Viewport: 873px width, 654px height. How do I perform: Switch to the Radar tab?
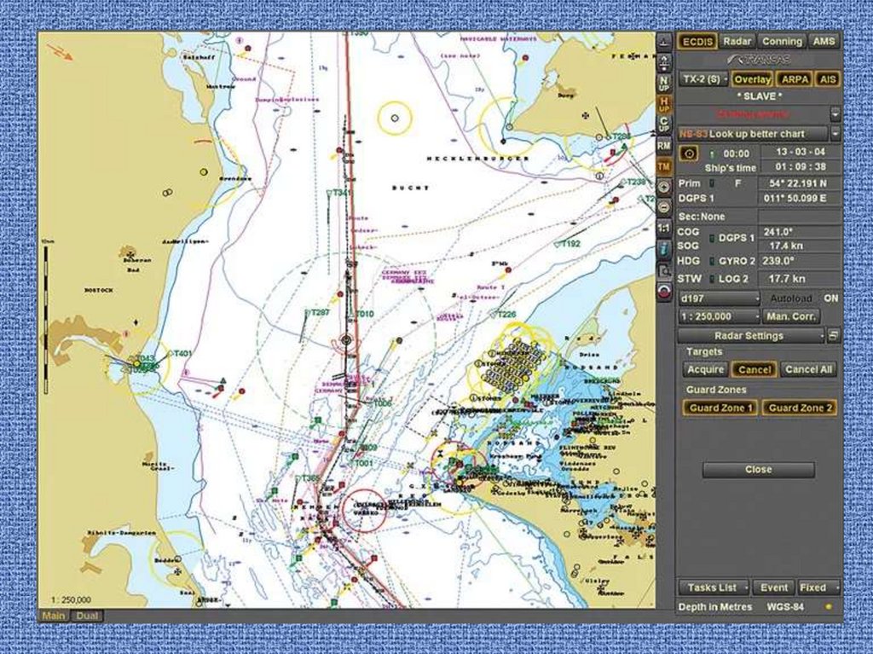[x=737, y=41]
